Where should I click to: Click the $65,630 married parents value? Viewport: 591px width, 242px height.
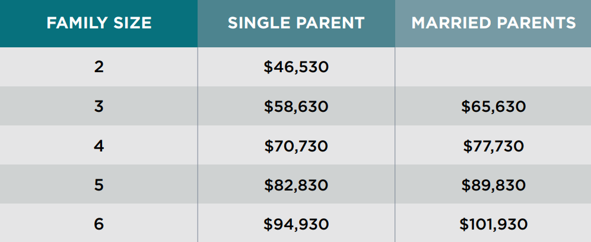[x=493, y=107]
